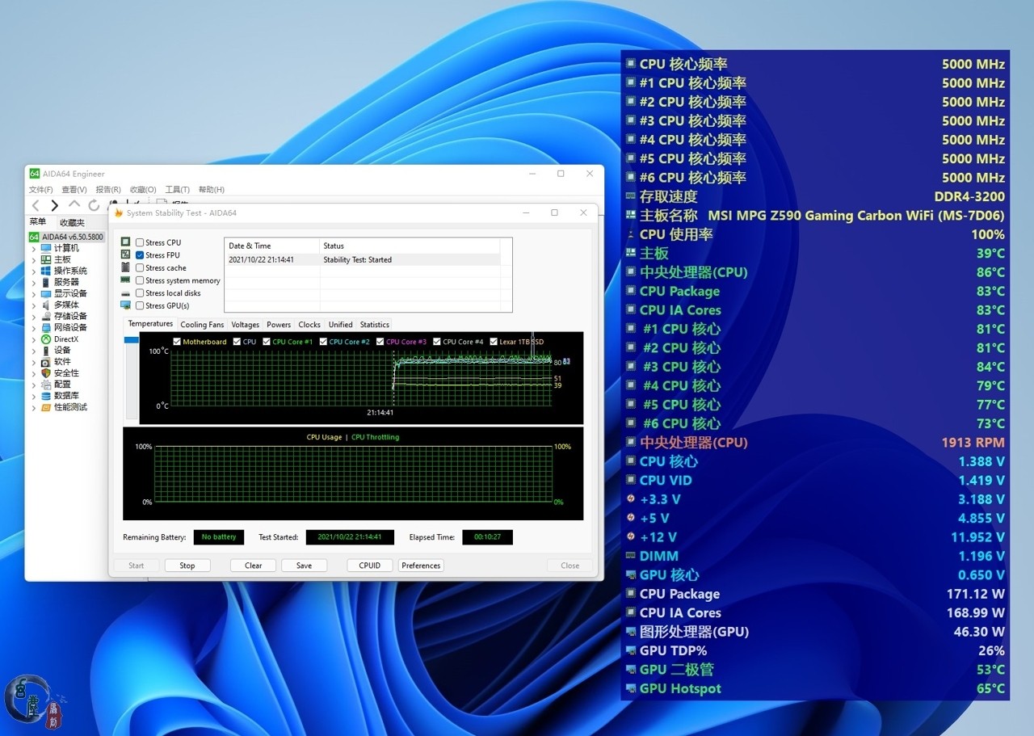Open the Clocks tab
Screen dimensions: 1034x736
point(309,325)
